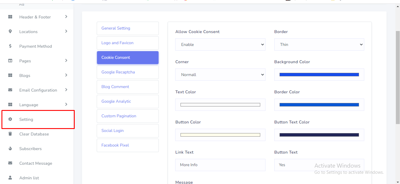Go to the Facebook Pixel settings

(x=128, y=145)
